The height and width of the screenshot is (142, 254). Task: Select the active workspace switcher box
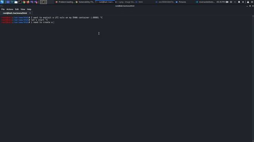43,2
